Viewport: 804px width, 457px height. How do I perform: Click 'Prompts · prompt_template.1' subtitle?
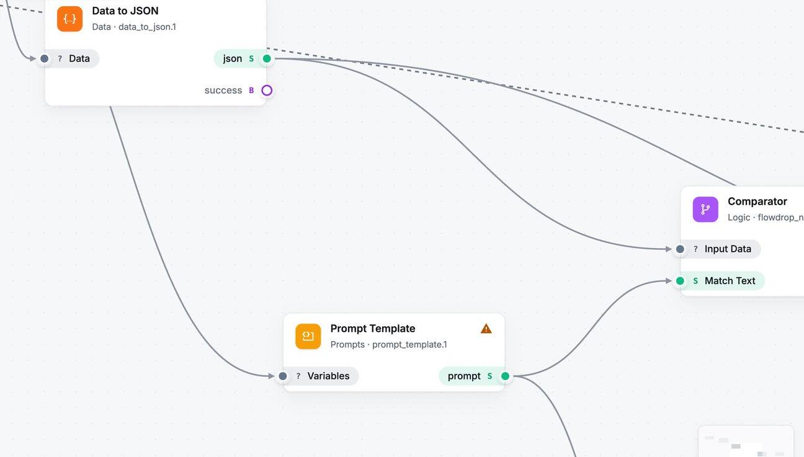point(389,345)
